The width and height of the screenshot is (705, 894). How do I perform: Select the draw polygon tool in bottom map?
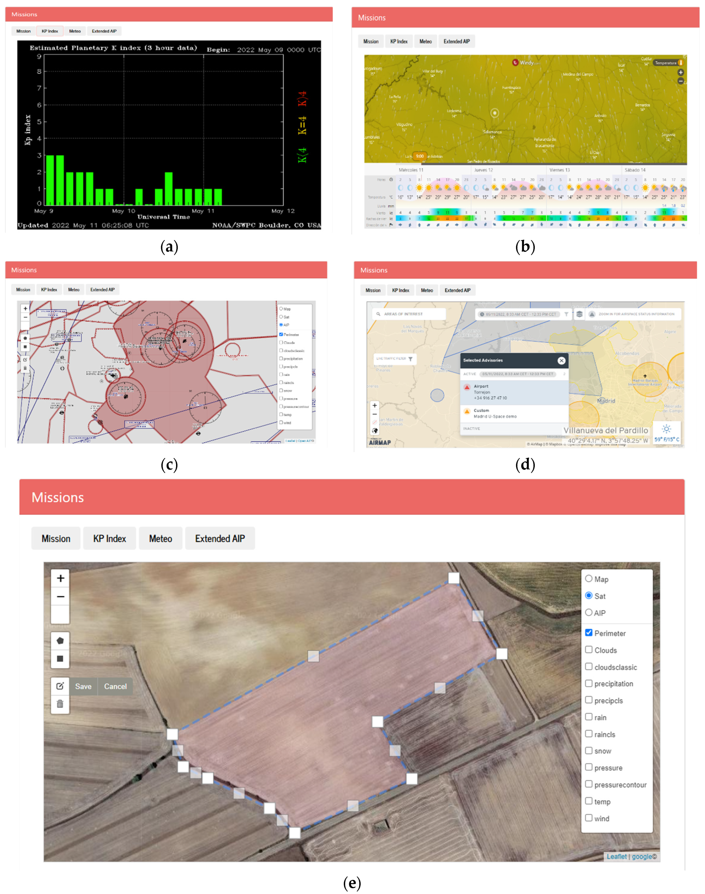coord(60,640)
